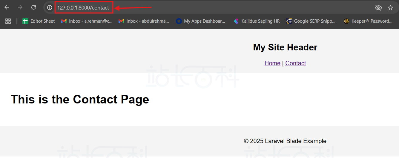Click the My Site Header title
The width and height of the screenshot is (399, 158).
[x=285, y=47]
